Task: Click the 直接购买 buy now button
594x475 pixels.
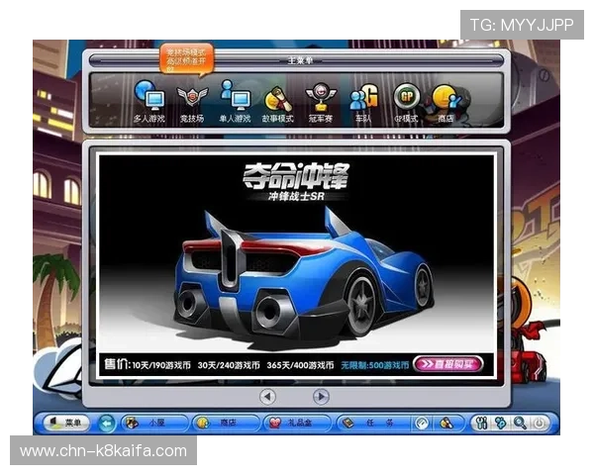Action: tap(447, 363)
